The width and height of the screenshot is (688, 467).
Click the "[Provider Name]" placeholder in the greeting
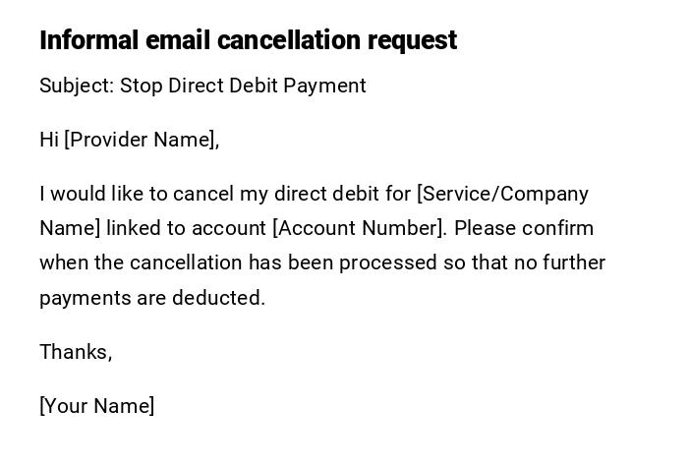[141, 140]
